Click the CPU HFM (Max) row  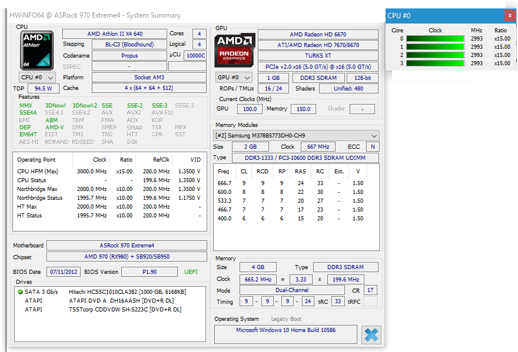pyautogui.click(x=109, y=172)
